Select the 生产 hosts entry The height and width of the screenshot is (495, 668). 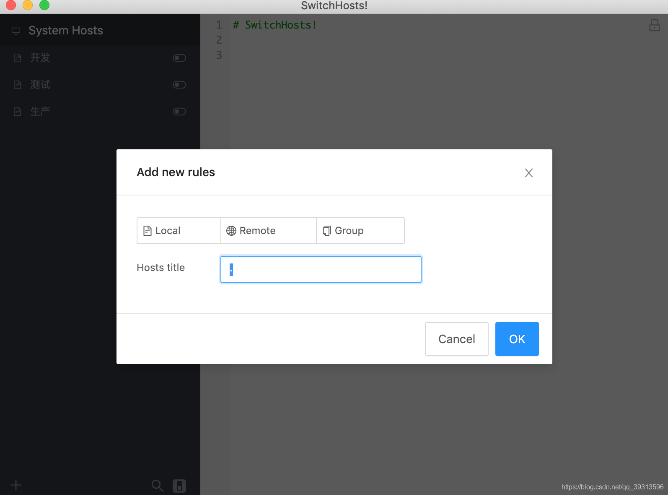[100, 112]
